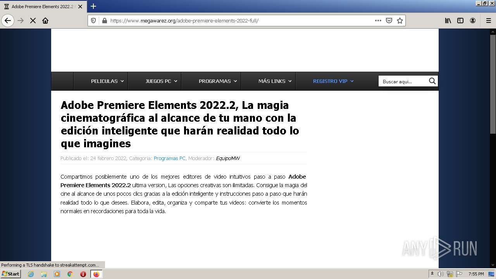The height and width of the screenshot is (279, 496).
Task: Toggle the sidebar view icon
Action: coord(460,21)
